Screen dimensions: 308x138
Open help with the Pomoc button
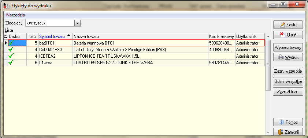(288, 122)
